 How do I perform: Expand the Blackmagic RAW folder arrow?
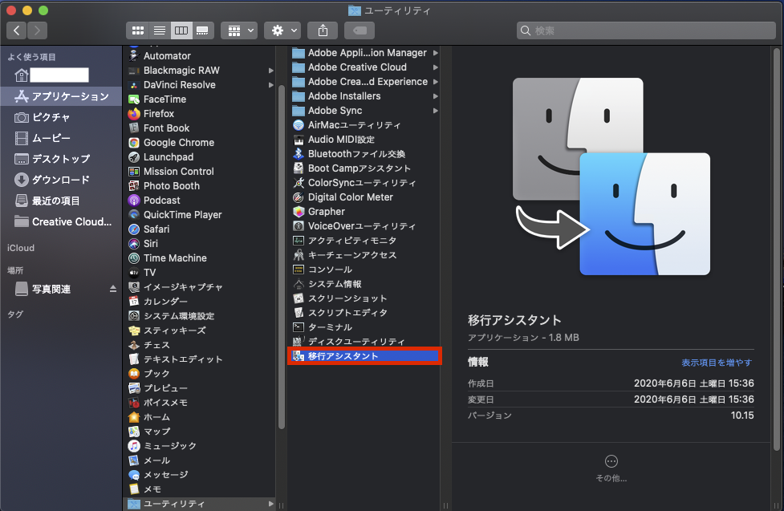point(271,71)
